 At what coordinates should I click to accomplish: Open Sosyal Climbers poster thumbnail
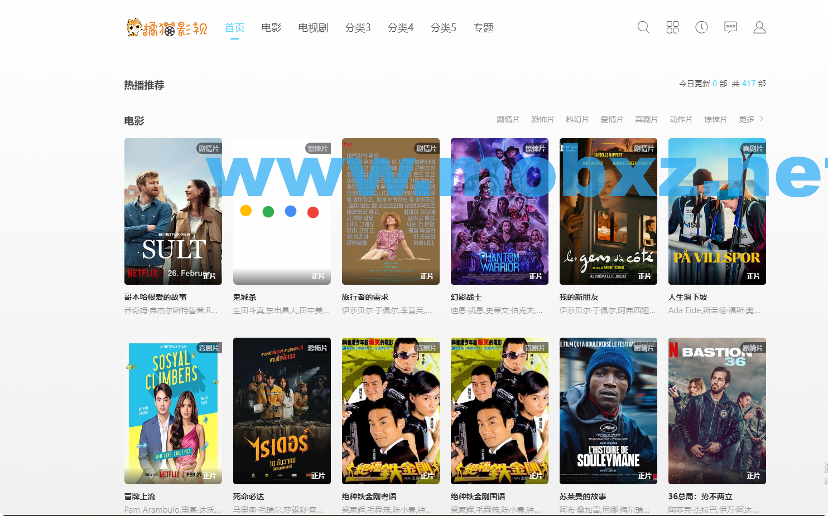(x=173, y=411)
